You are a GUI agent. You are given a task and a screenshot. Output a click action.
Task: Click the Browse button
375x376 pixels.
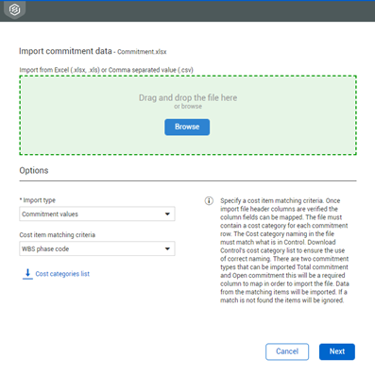click(187, 127)
